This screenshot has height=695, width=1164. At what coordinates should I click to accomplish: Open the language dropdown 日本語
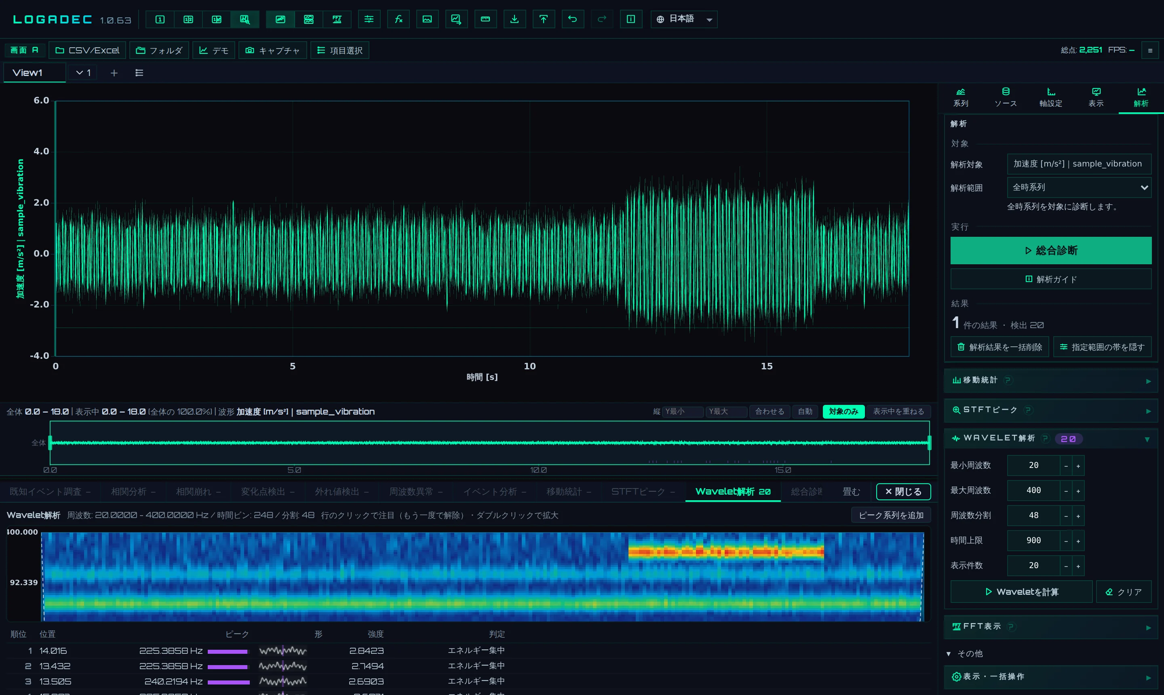click(684, 19)
